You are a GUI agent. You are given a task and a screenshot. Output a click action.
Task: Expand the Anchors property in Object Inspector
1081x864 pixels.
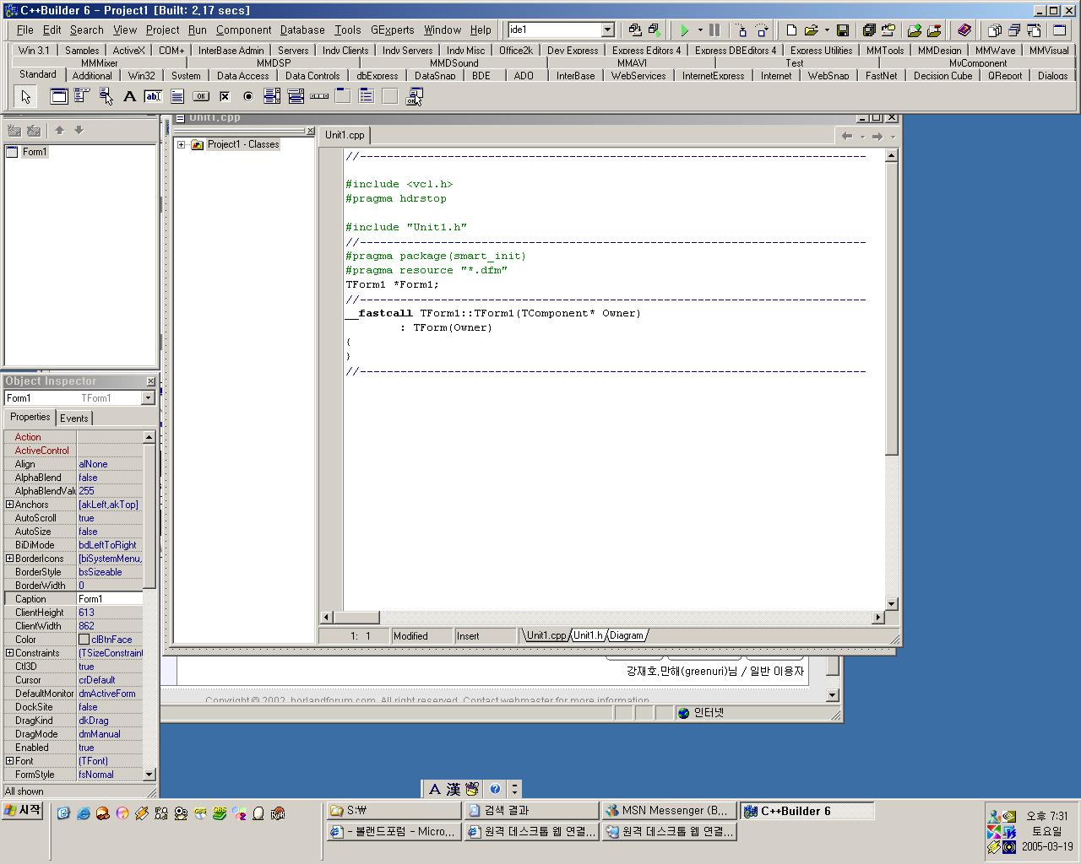(x=9, y=505)
